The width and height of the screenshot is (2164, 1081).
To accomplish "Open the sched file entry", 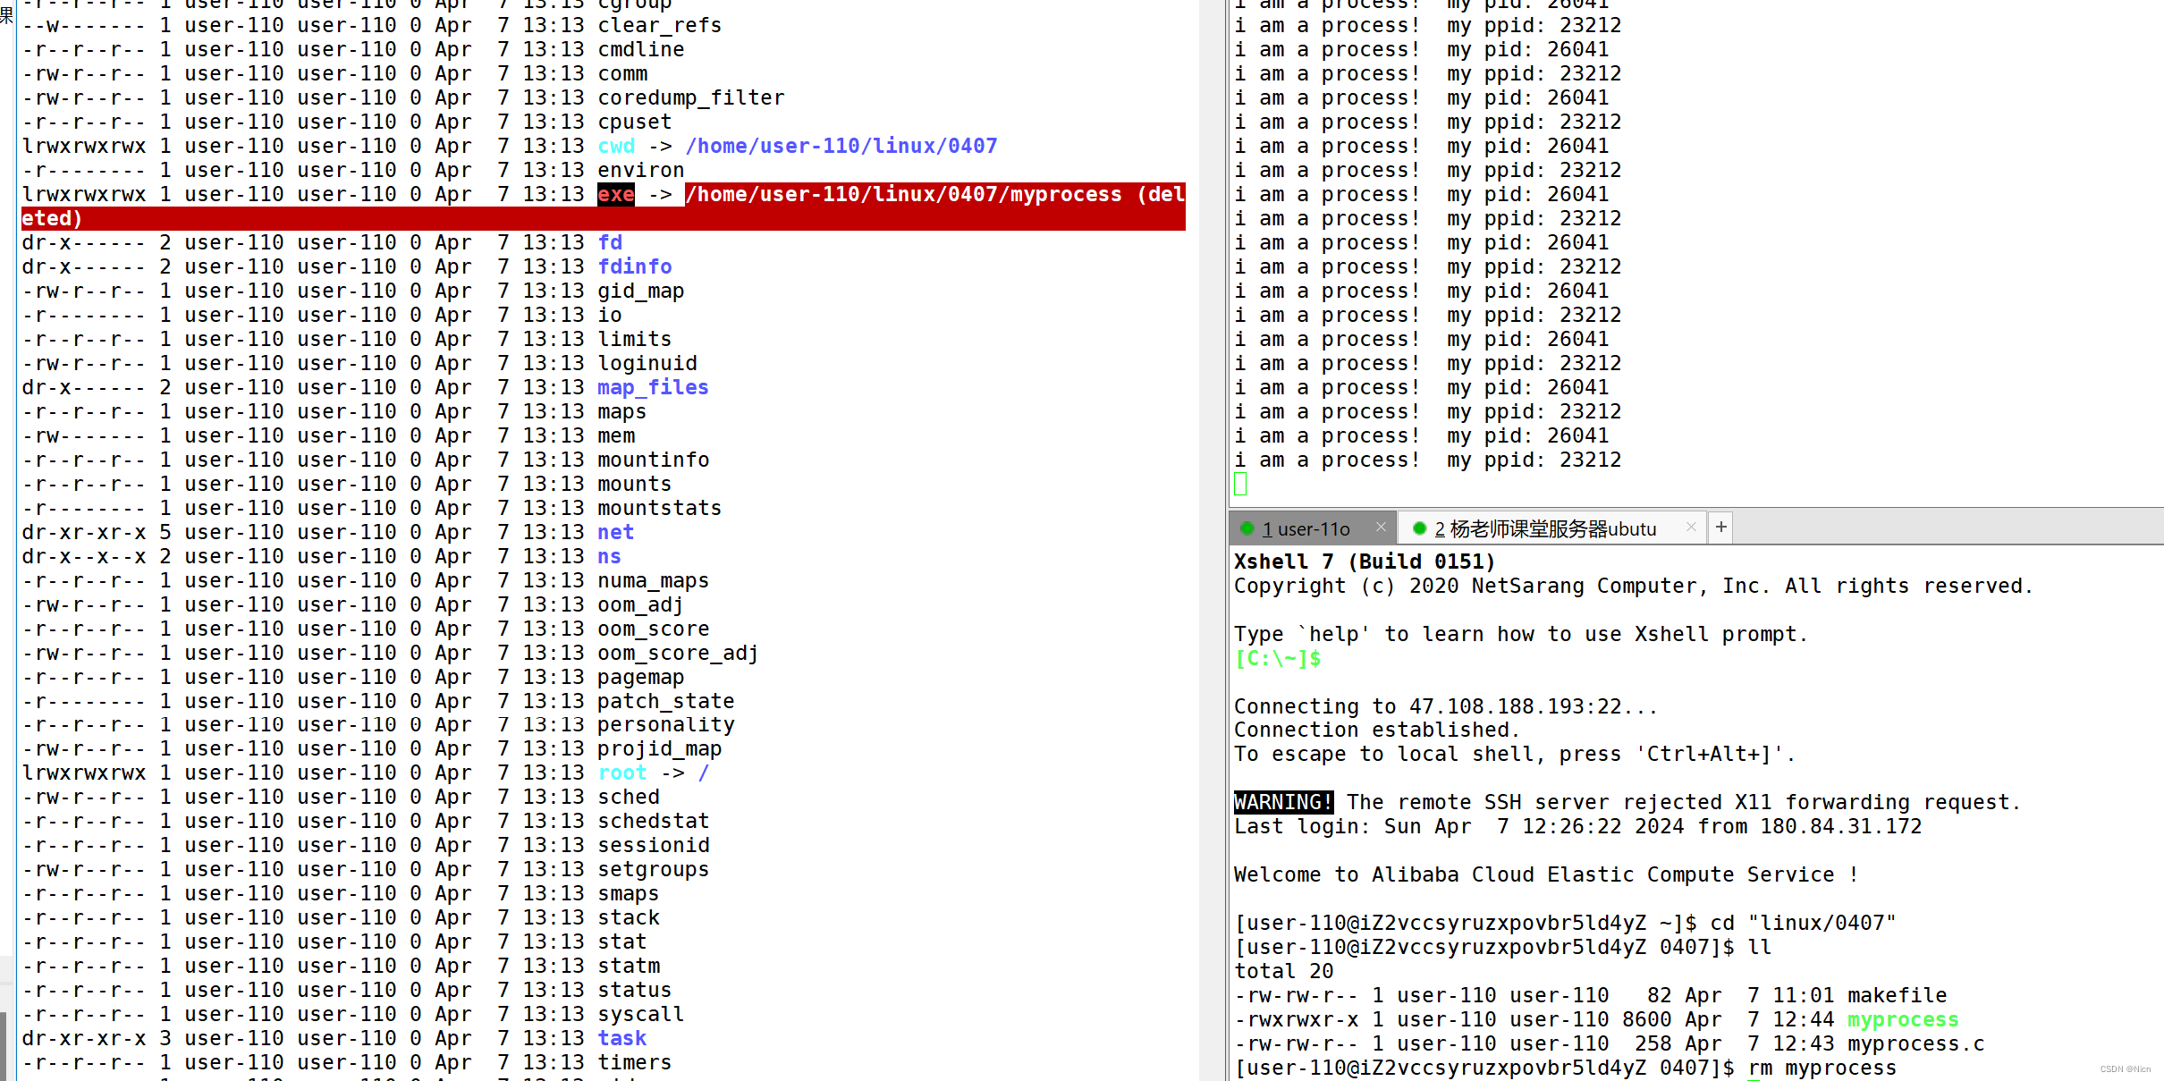I will pos(628,797).
